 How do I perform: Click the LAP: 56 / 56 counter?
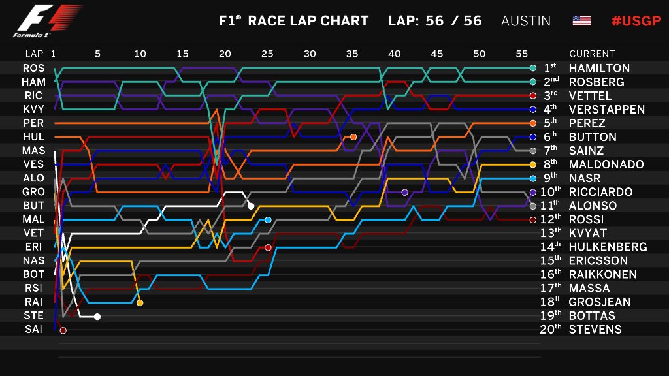click(x=434, y=20)
